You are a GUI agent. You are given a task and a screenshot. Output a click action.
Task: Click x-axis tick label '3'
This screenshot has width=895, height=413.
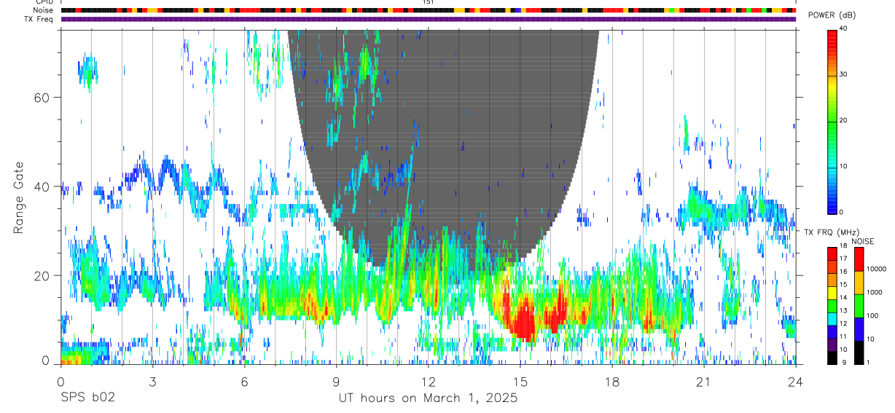(152, 382)
